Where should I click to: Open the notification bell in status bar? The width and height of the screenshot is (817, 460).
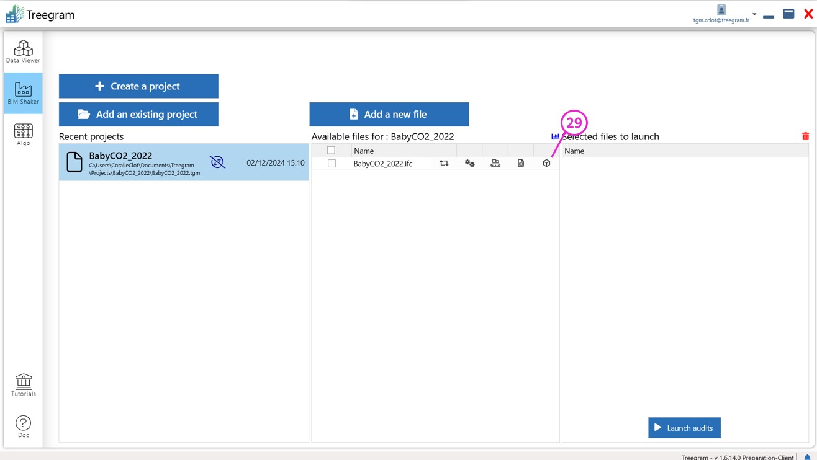tap(807, 457)
